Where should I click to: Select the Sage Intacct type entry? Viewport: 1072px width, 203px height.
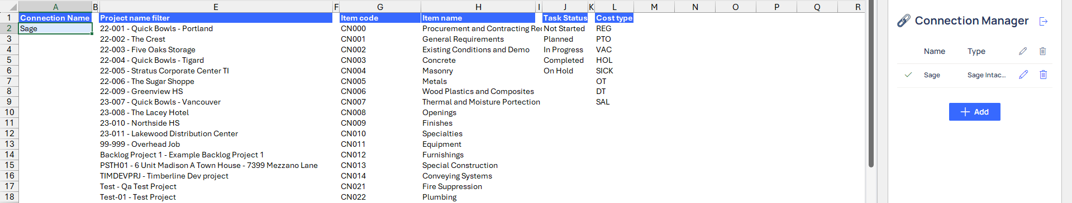[987, 75]
